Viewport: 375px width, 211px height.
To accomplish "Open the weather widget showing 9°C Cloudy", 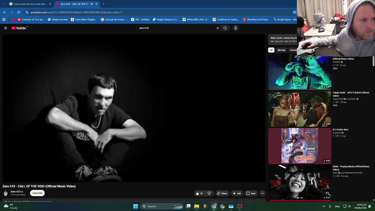I will click(11, 206).
